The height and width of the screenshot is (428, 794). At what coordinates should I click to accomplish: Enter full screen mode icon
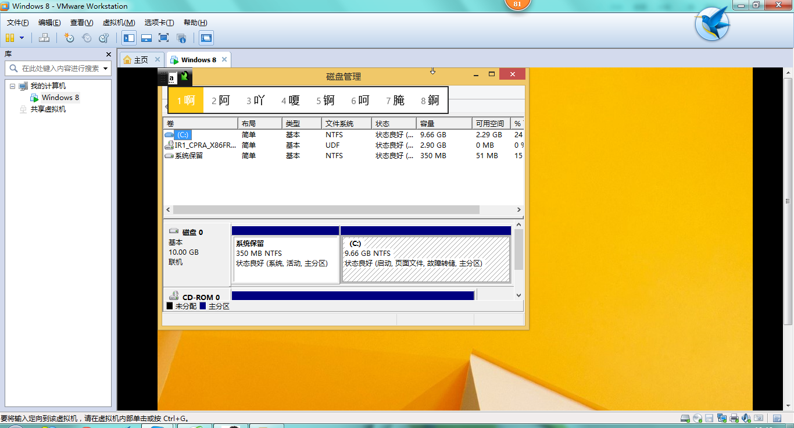click(x=163, y=38)
